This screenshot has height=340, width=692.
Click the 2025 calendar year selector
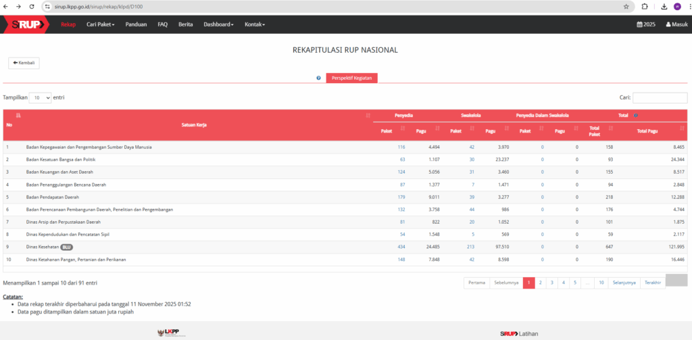(646, 24)
